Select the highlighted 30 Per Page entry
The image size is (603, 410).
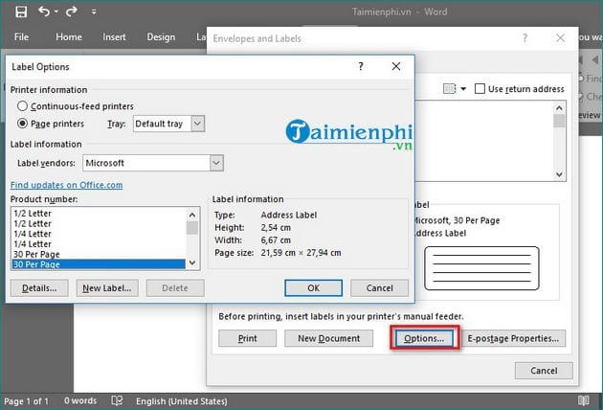coord(99,264)
